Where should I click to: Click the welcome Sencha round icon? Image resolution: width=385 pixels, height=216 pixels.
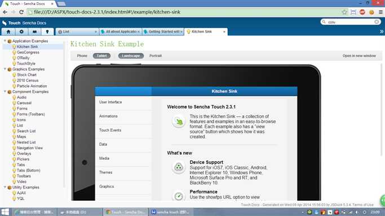179,121
